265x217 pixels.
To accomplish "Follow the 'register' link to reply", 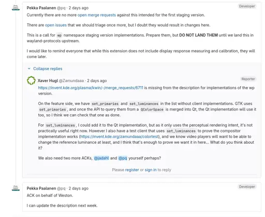I will (x=132, y=170).
